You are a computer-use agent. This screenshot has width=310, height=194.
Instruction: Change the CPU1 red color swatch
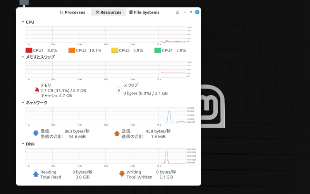(29, 50)
